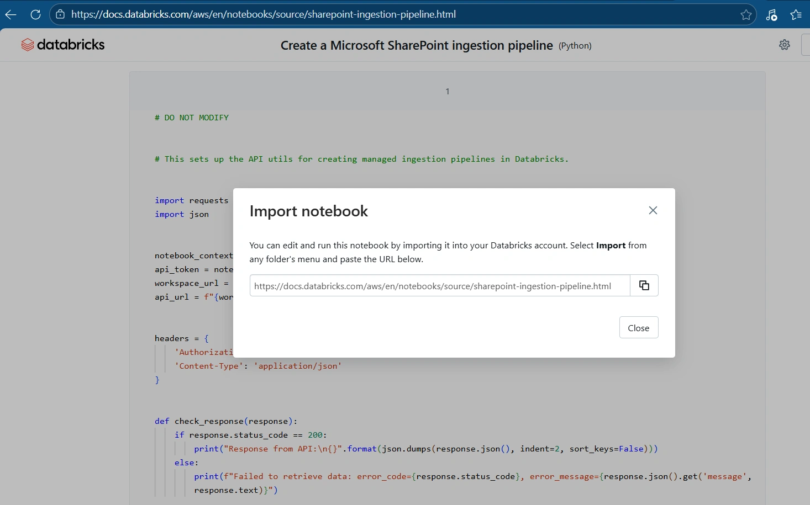Click the '# DO NOT MODIFY' comment
The width and height of the screenshot is (810, 505).
192,118
